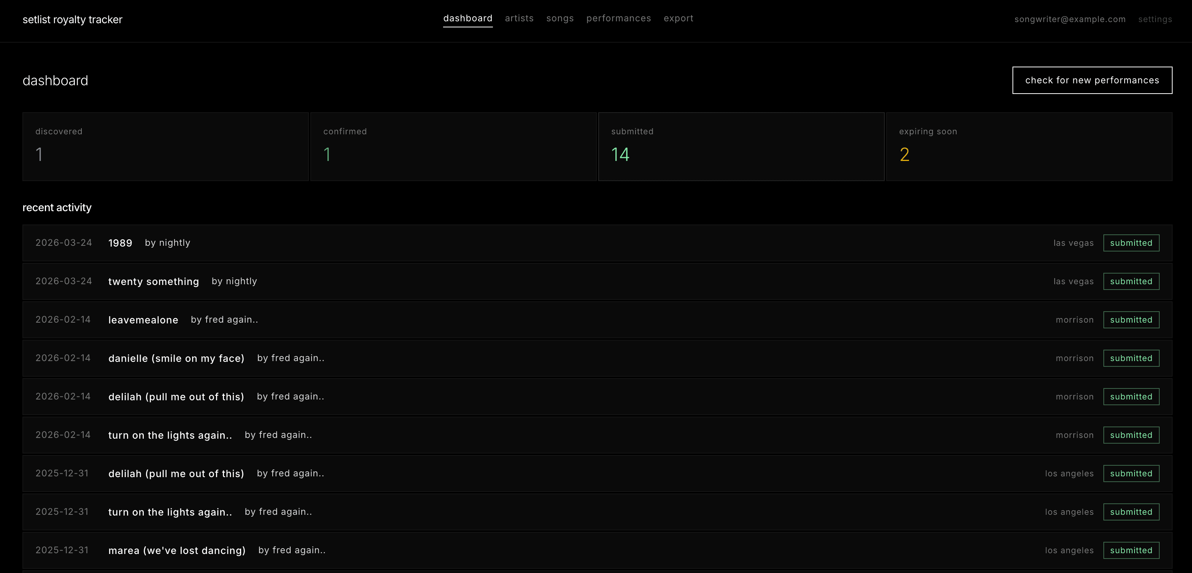The image size is (1192, 573).
Task: Open the export page
Action: coord(679,19)
